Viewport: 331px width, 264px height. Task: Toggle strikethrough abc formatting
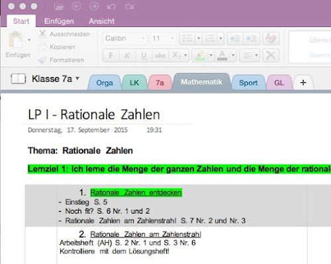point(160,56)
